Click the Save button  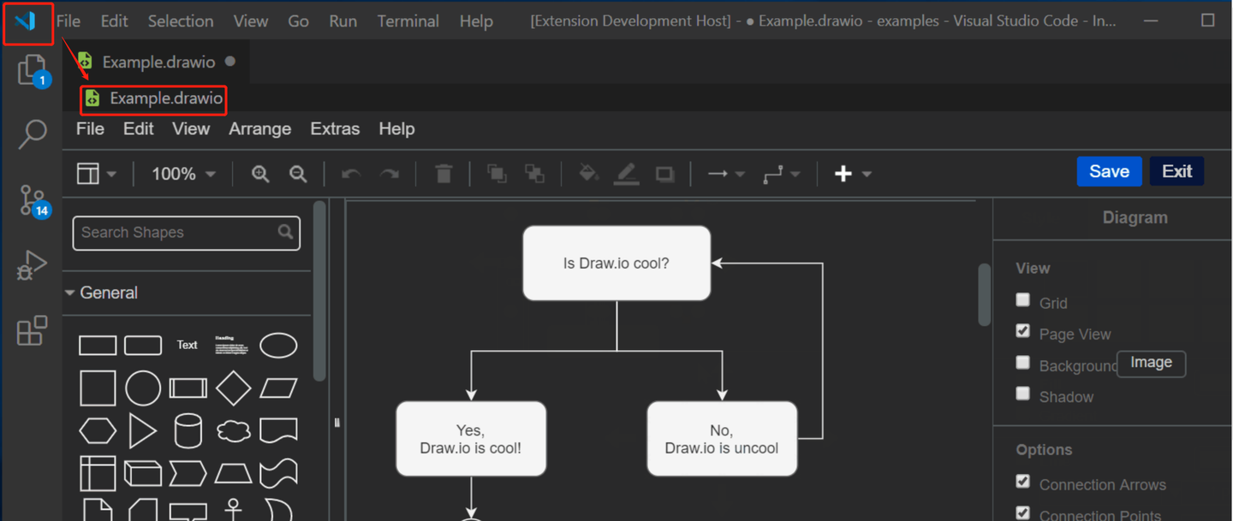(1109, 171)
